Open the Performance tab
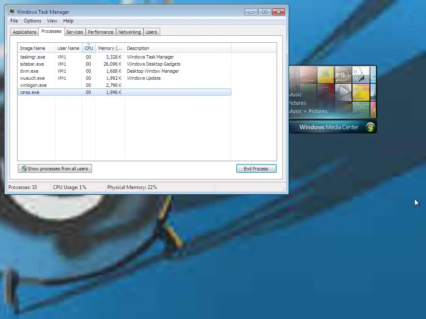 [x=100, y=32]
